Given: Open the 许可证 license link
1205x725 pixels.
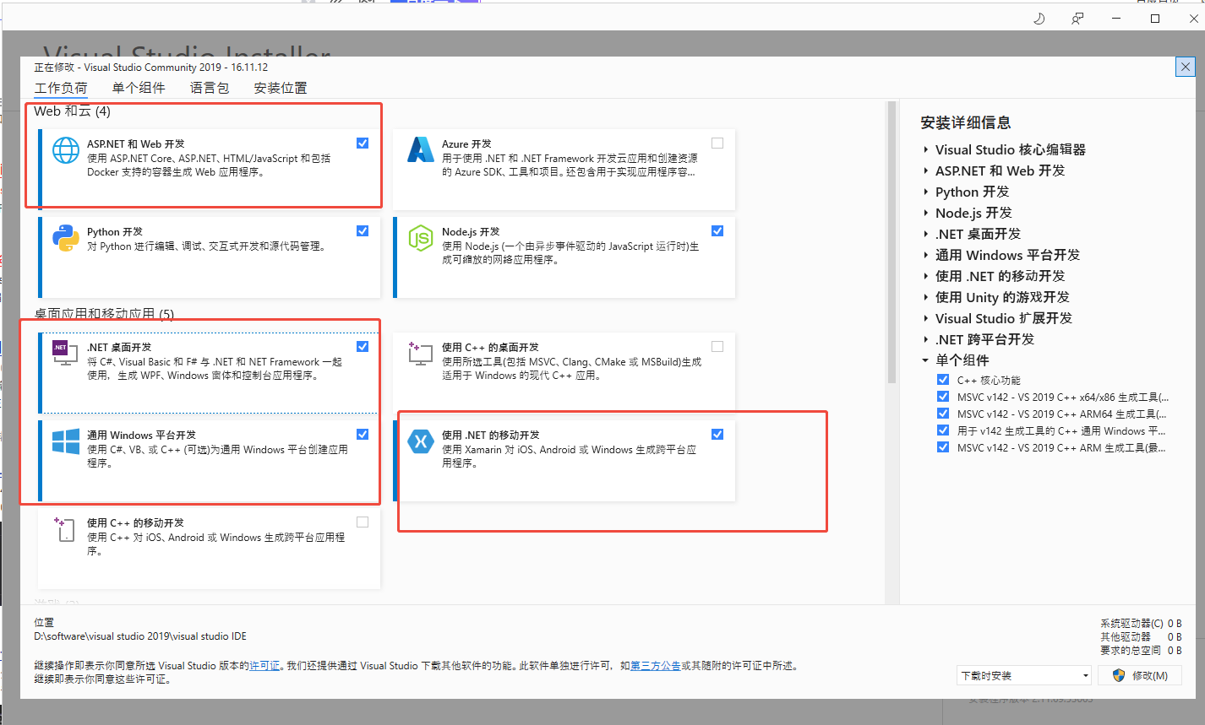Looking at the screenshot, I should 264,666.
